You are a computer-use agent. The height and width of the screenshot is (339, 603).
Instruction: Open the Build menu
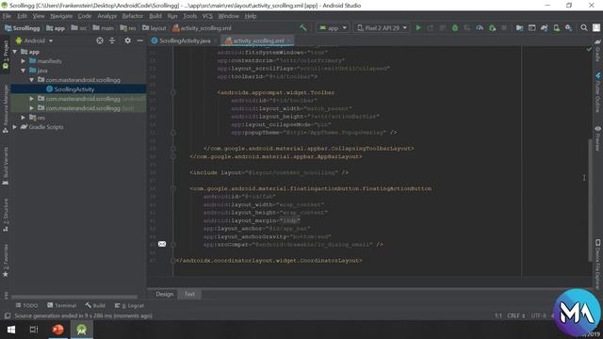[x=155, y=16]
